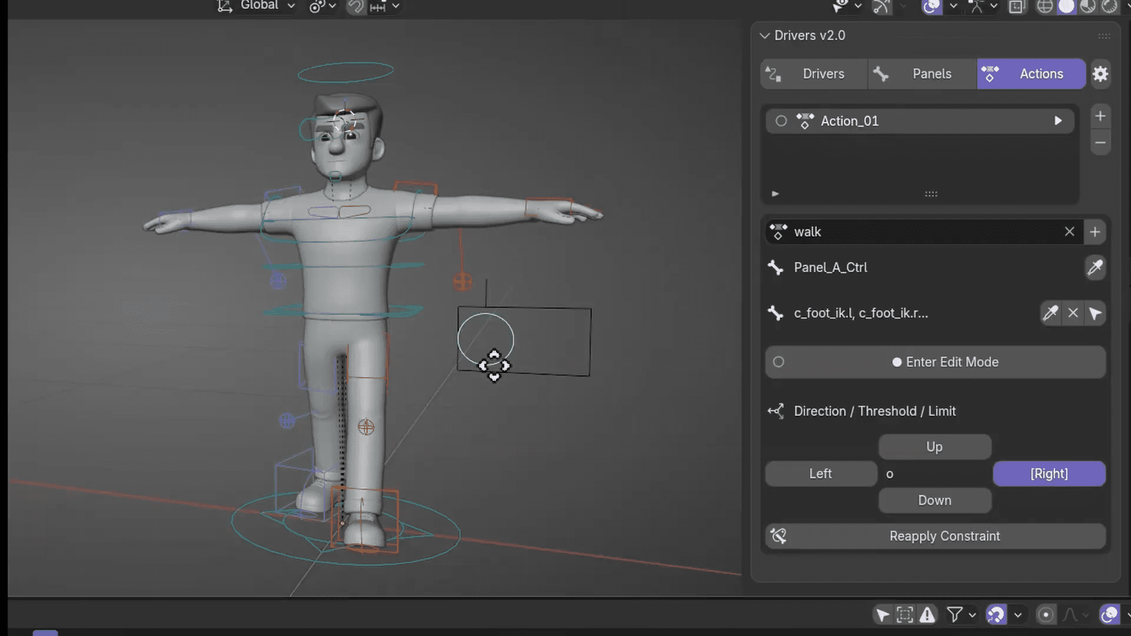Switch to rendered viewport shading
1131x636 pixels.
(x=1110, y=6)
